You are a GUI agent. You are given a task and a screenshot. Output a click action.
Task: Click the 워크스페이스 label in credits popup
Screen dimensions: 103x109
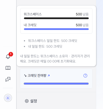(x=33, y=14)
